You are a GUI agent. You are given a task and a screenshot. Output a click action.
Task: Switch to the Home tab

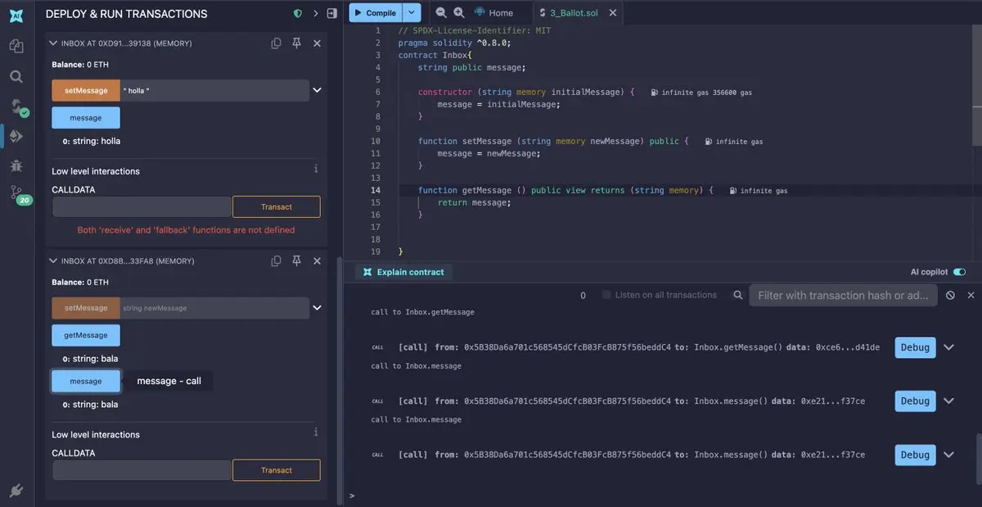(494, 13)
